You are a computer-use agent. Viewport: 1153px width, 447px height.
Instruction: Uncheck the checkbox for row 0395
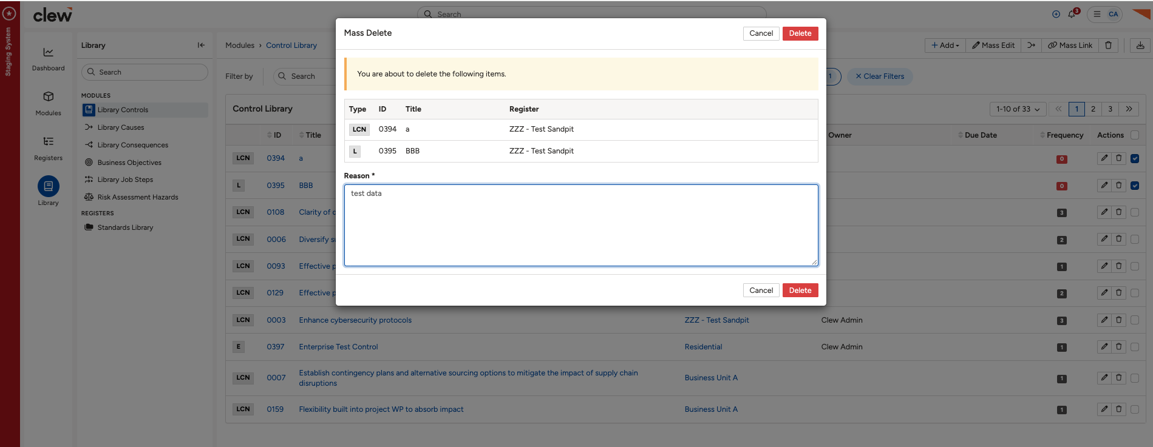click(1135, 186)
